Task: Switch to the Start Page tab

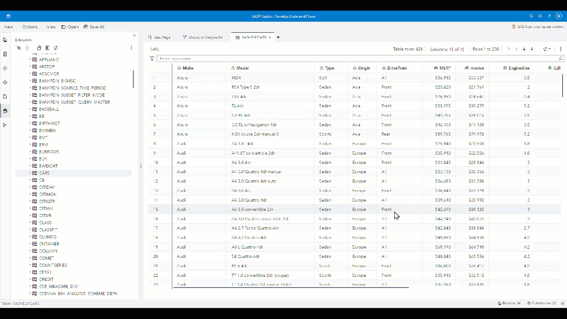Action: pyautogui.click(x=160, y=37)
